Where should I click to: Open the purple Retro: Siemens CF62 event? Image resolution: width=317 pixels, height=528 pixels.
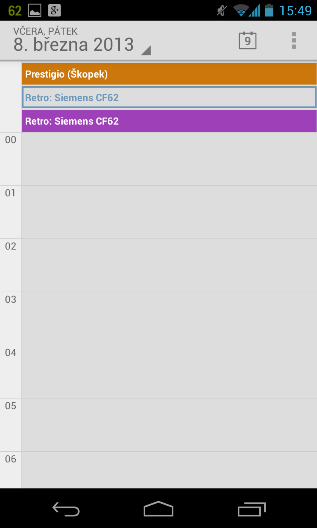point(169,121)
